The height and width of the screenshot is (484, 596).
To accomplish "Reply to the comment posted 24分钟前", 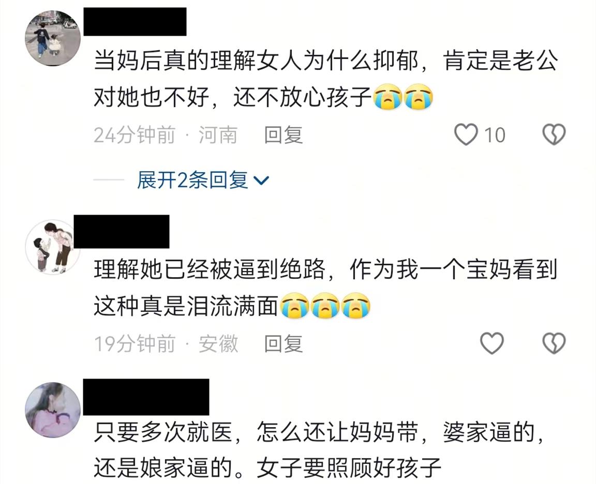I will pyautogui.click(x=284, y=135).
